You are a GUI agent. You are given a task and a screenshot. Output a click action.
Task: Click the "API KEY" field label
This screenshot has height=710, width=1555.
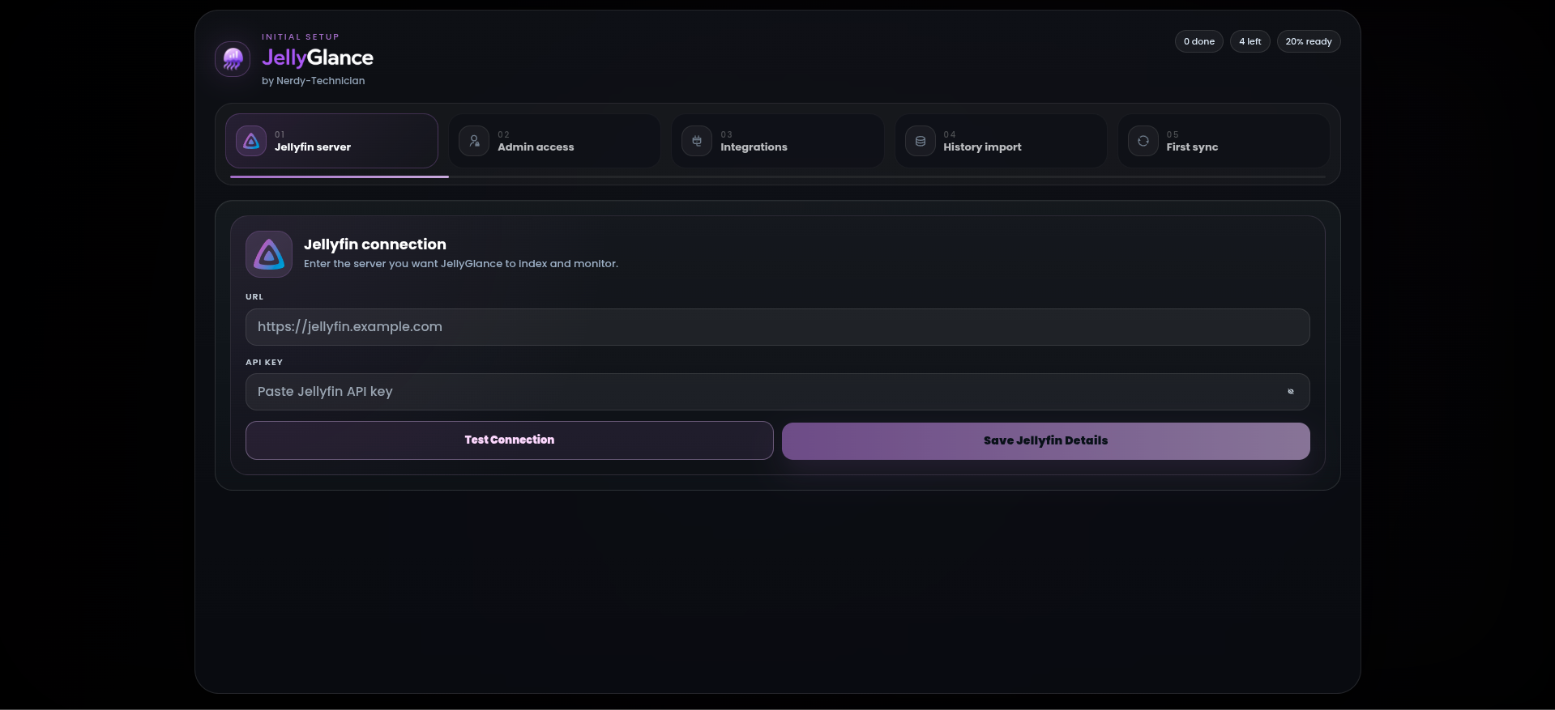tap(264, 363)
